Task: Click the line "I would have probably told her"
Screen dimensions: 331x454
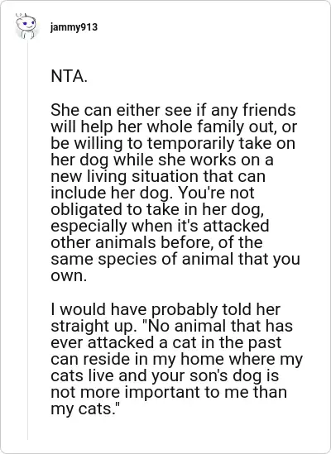Action: coord(165,309)
